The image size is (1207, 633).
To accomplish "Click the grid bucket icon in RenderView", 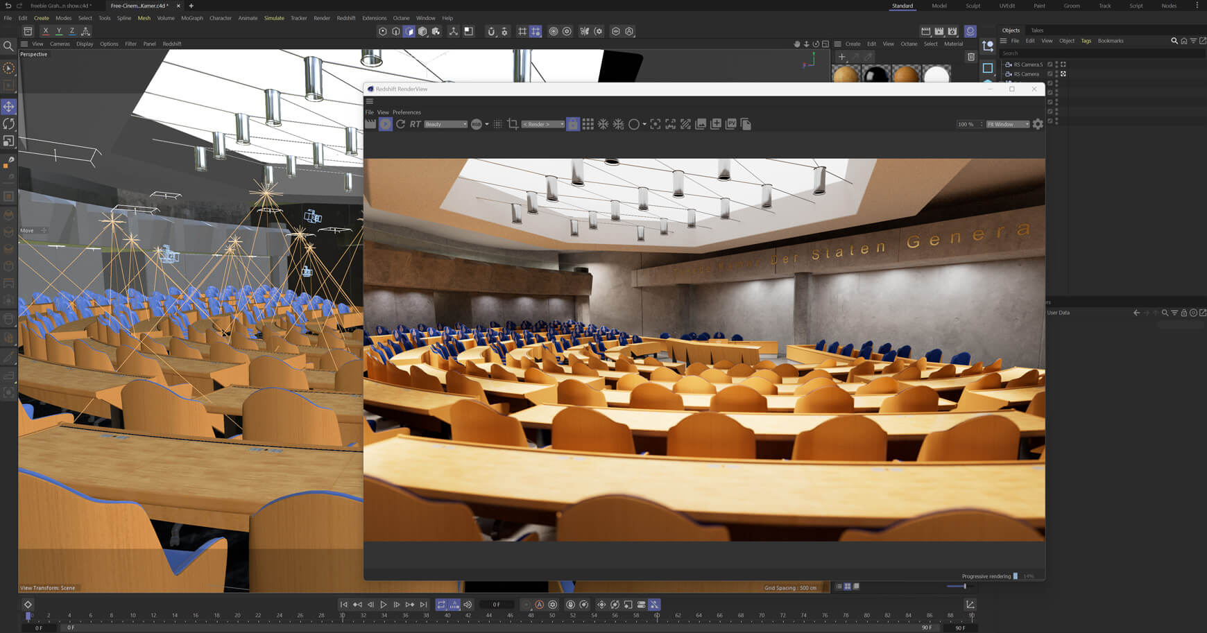I will click(x=588, y=124).
